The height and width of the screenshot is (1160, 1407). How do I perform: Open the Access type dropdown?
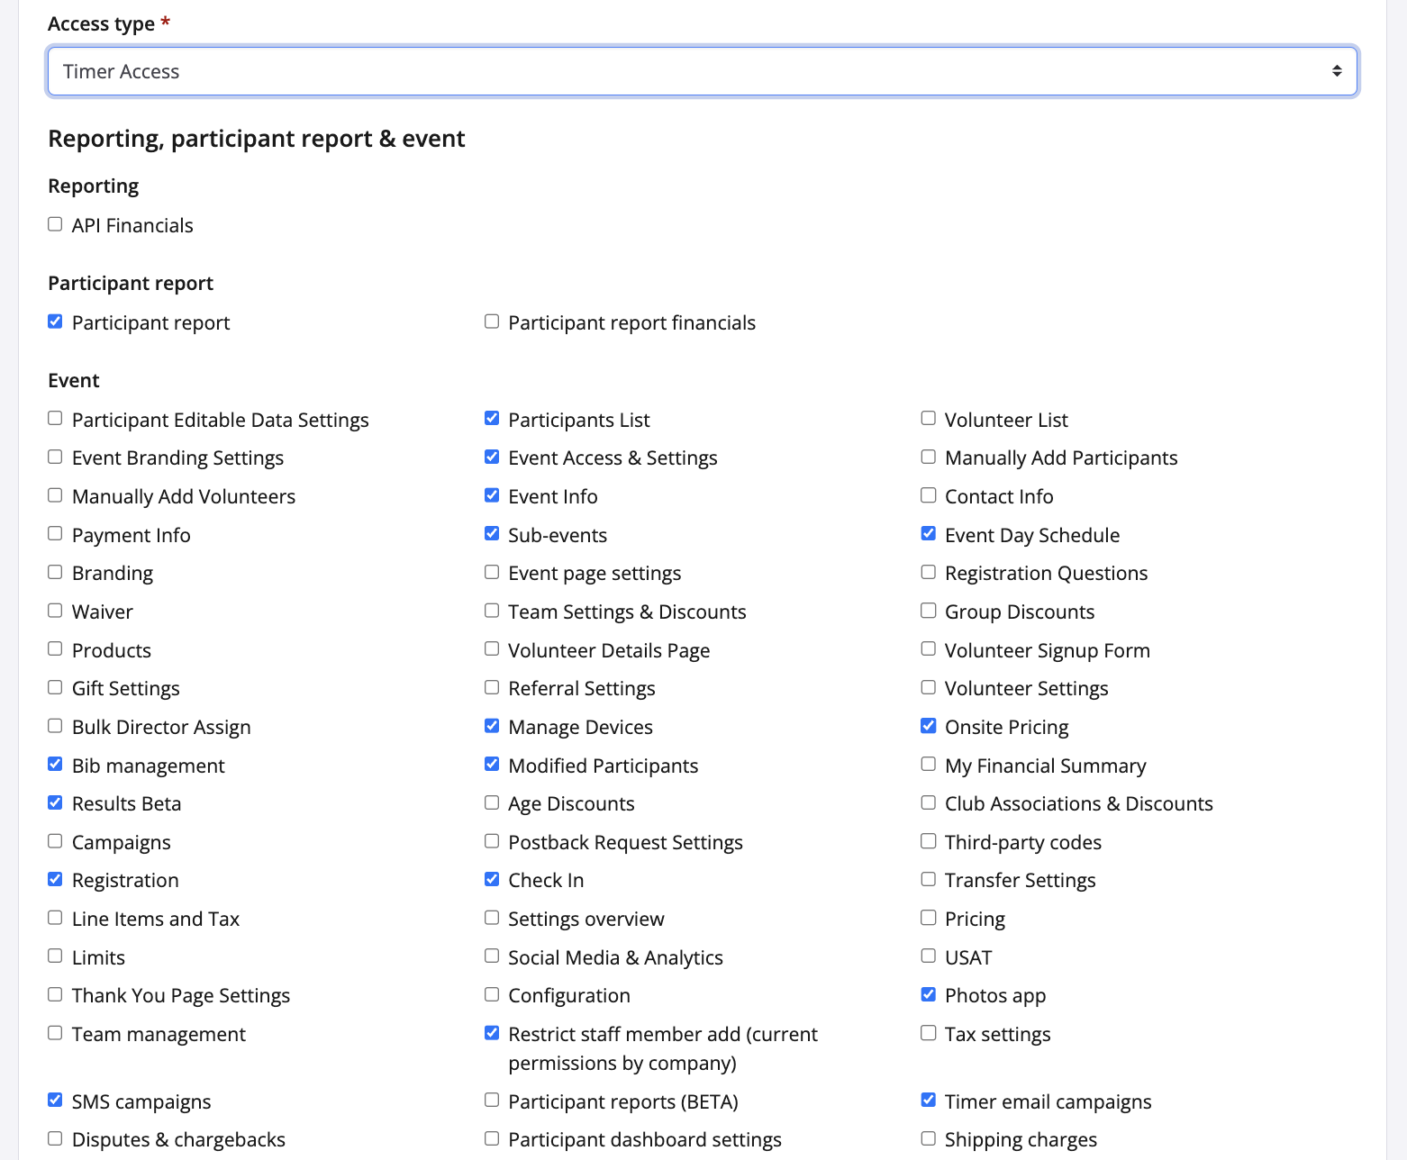pos(702,71)
